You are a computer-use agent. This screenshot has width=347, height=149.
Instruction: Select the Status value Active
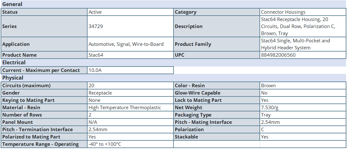pyautogui.click(x=95, y=12)
